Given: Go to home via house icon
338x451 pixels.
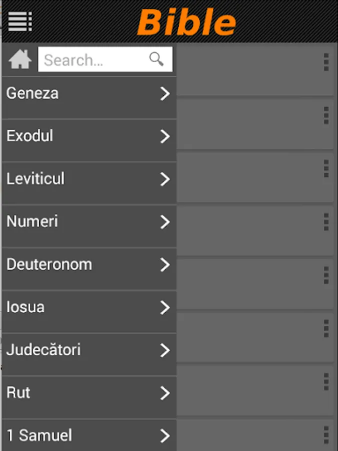Looking at the screenshot, I should click(x=20, y=60).
